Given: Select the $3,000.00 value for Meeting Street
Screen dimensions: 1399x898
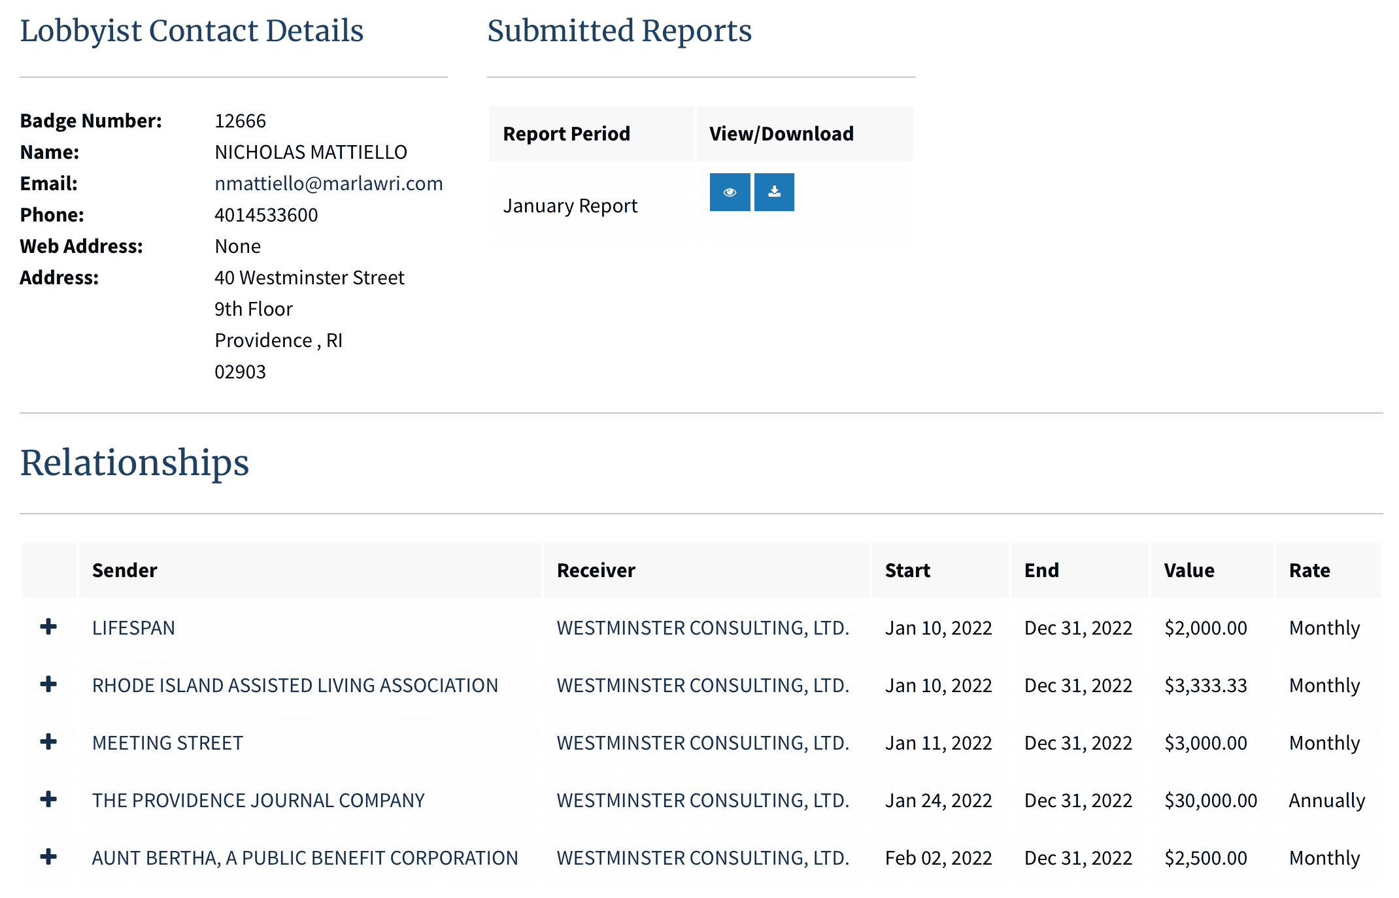Looking at the screenshot, I should tap(1205, 743).
